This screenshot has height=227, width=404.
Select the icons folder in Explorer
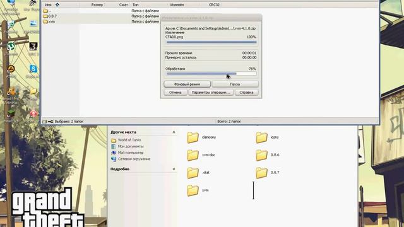pos(267,137)
